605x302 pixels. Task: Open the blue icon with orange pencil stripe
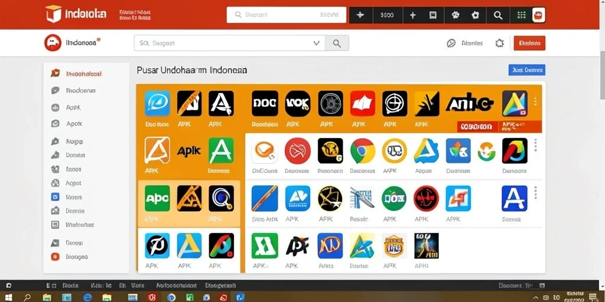click(265, 198)
